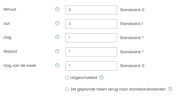Enable the Uitgeschakeld checkbox
The height and width of the screenshot is (96, 176).
[67, 78]
